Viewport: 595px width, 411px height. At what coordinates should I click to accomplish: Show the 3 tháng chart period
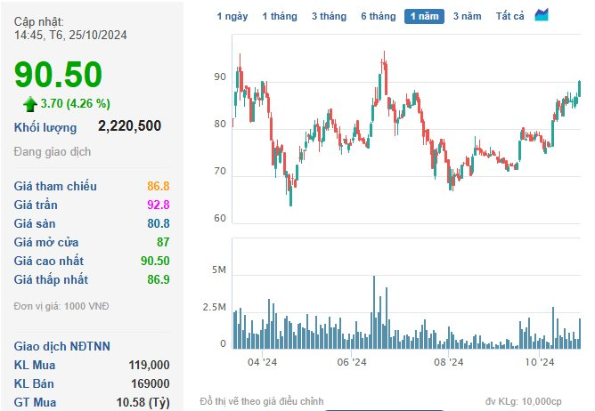click(330, 16)
